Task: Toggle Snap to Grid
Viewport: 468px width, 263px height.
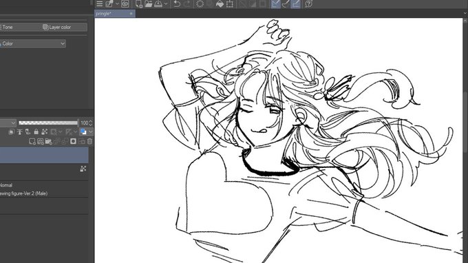Action: 296,3
